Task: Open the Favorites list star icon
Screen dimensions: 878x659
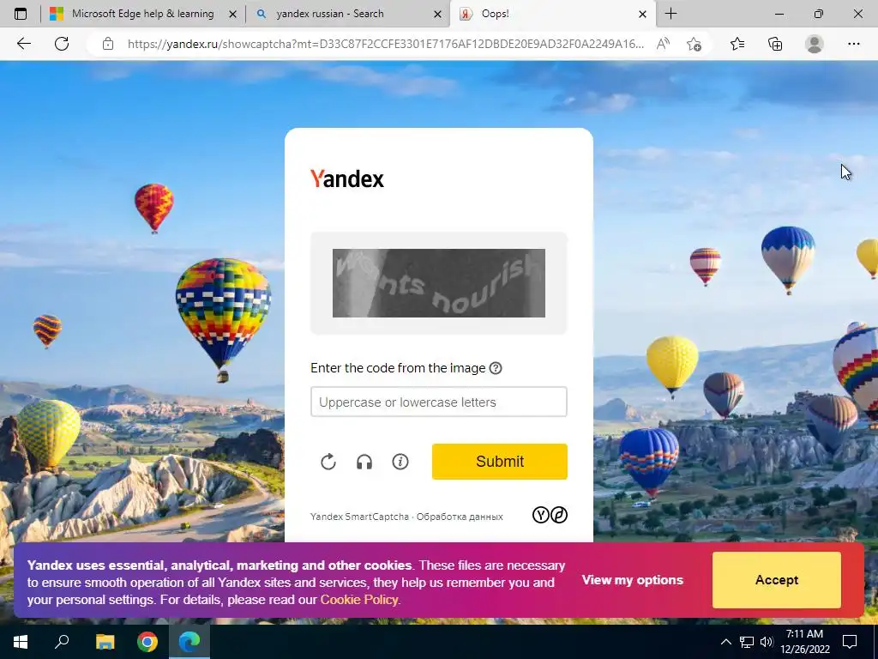Action: (737, 44)
